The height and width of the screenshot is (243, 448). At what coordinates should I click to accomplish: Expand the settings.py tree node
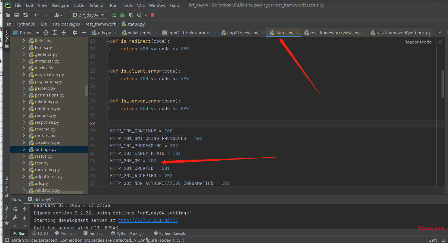click(x=24, y=149)
